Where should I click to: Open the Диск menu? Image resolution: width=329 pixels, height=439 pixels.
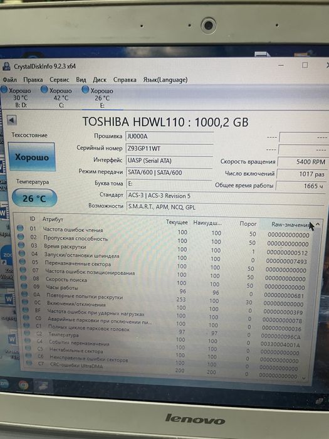pos(100,80)
